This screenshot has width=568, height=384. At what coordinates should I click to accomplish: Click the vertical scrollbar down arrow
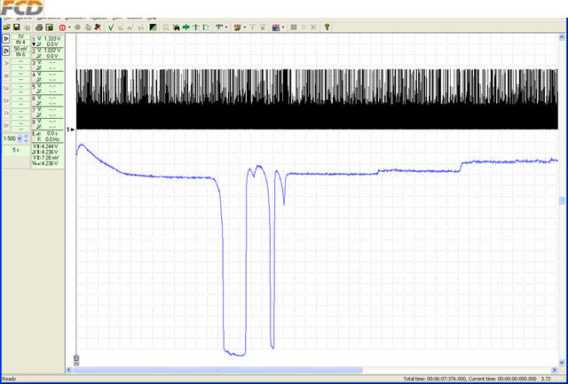pyautogui.click(x=562, y=362)
